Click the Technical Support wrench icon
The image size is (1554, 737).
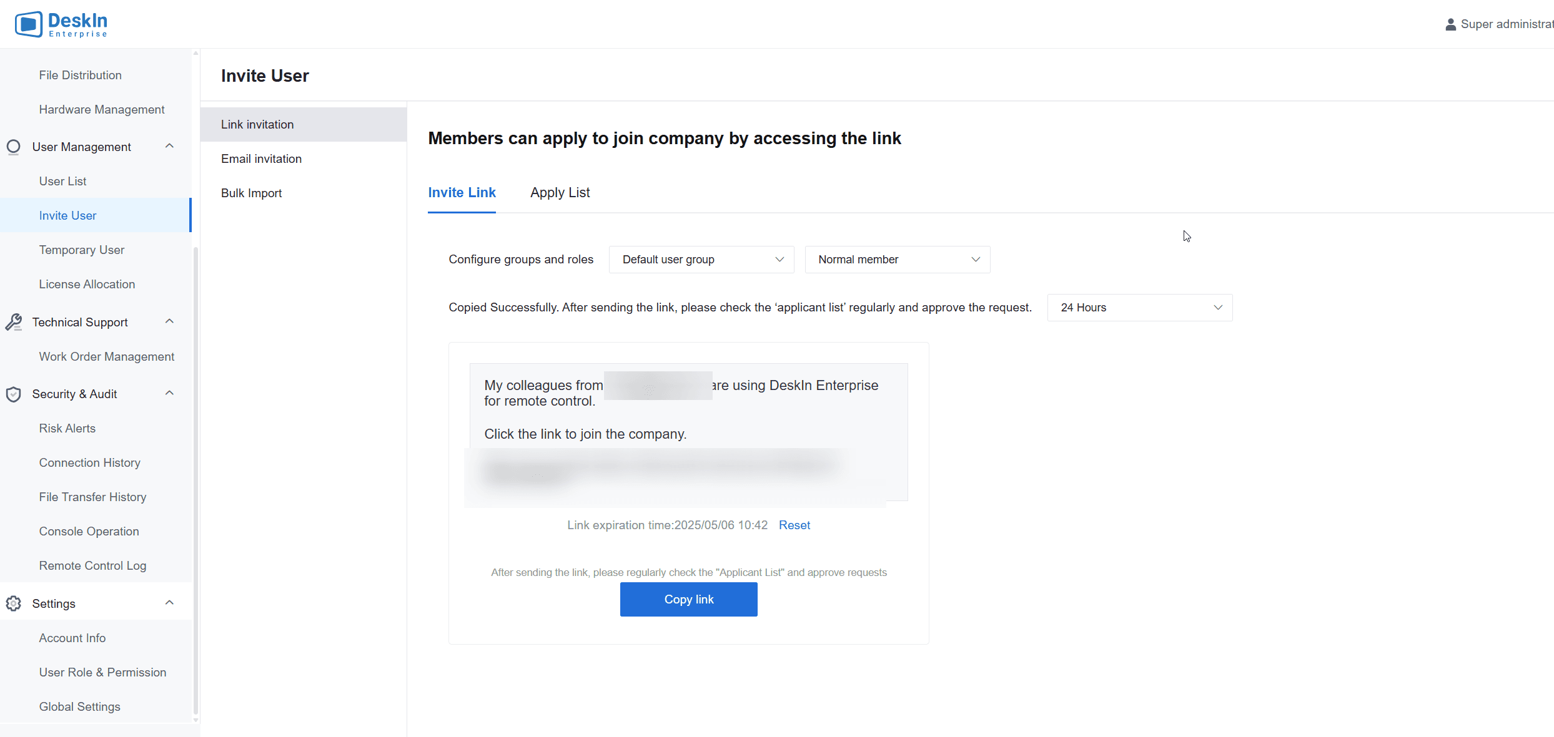pos(14,322)
